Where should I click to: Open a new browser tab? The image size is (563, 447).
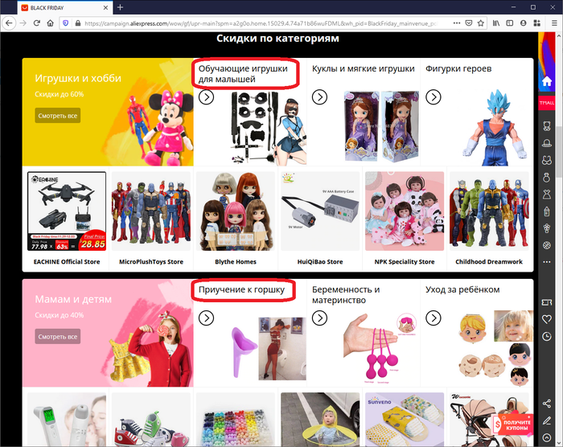pyautogui.click(x=120, y=7)
